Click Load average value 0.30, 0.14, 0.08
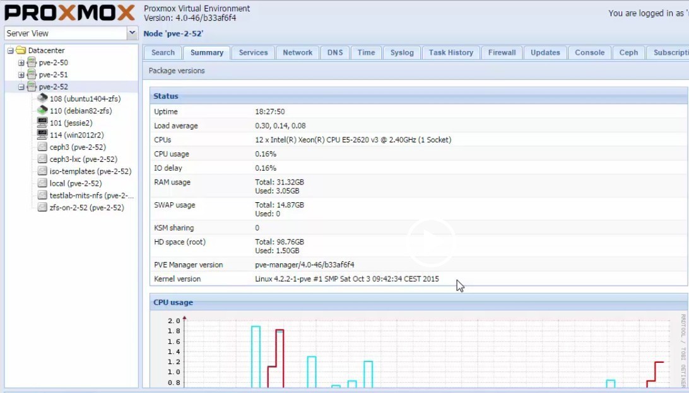Image resolution: width=689 pixels, height=393 pixels. [x=280, y=126]
